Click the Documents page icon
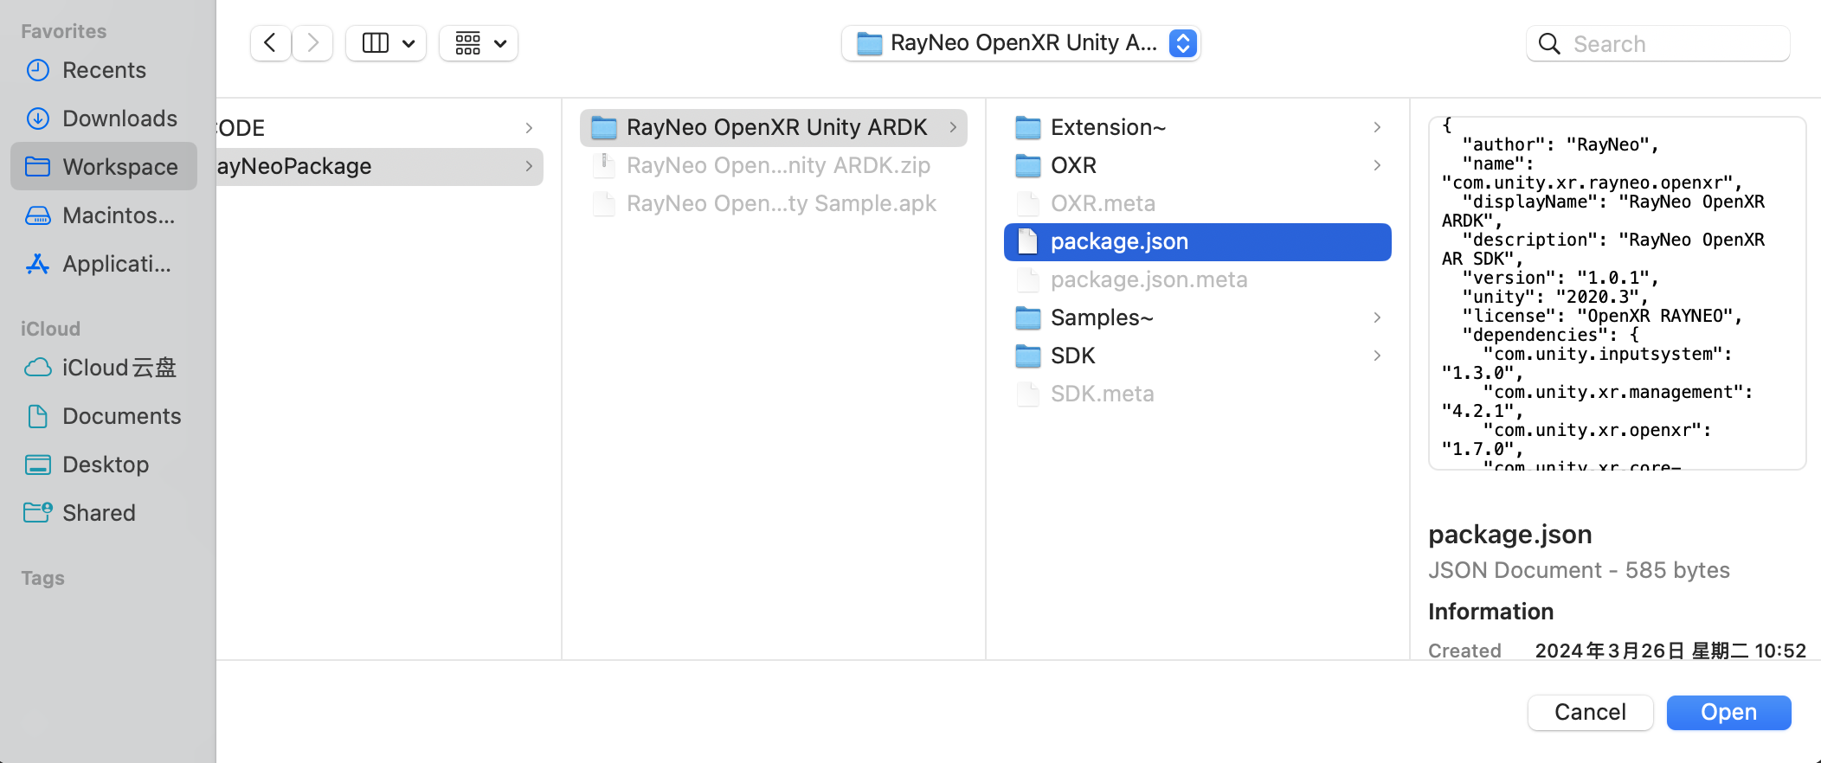1821x763 pixels. coord(38,416)
